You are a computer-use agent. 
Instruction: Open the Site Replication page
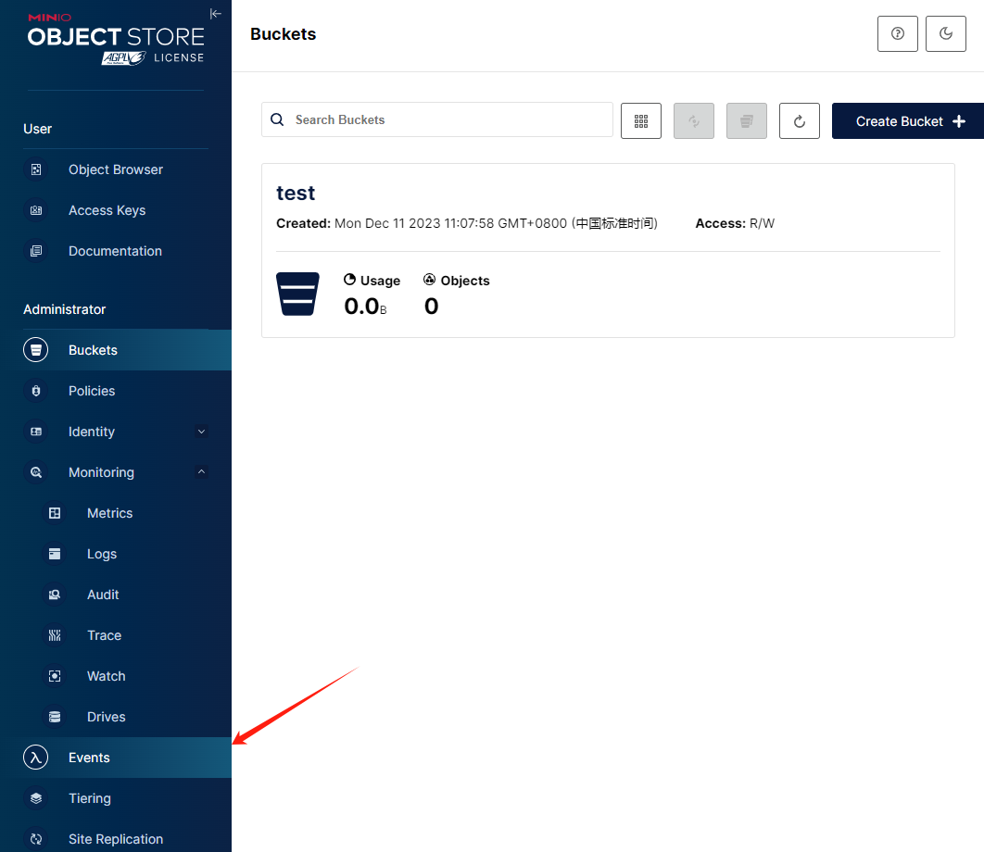click(115, 839)
